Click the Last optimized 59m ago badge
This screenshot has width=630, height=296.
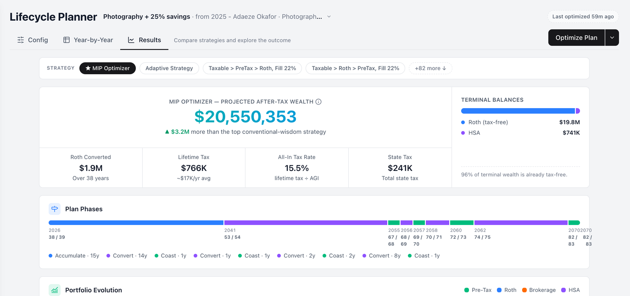[583, 16]
